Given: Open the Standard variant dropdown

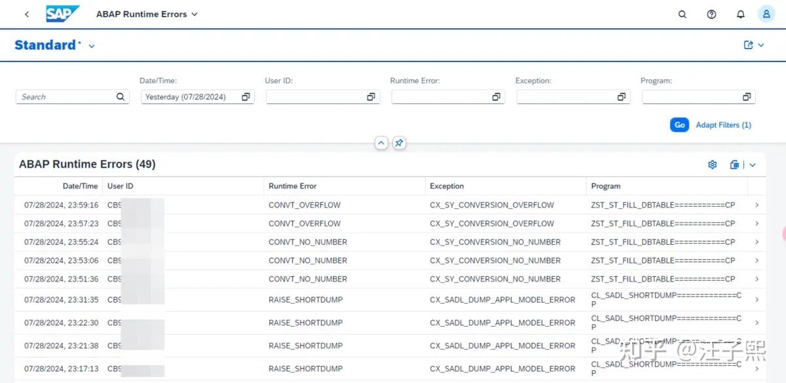Looking at the screenshot, I should coord(91,46).
